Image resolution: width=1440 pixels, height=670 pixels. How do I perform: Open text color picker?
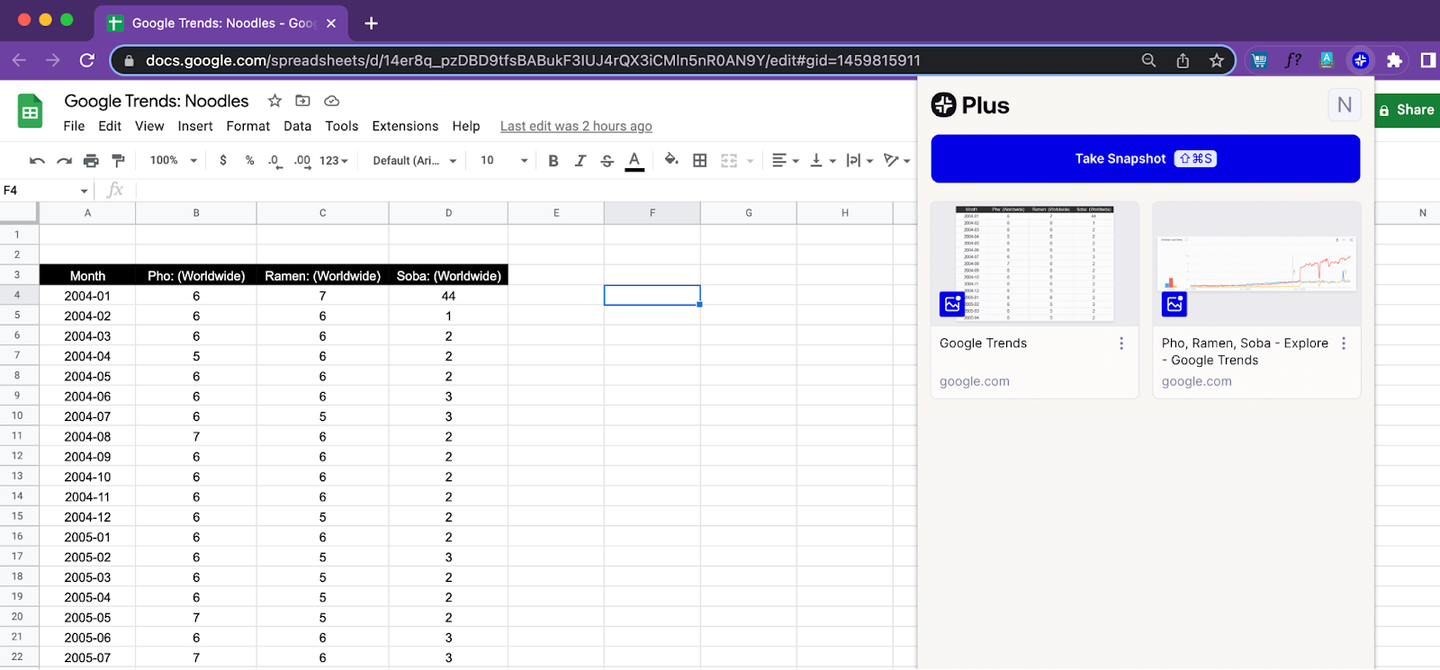[634, 160]
